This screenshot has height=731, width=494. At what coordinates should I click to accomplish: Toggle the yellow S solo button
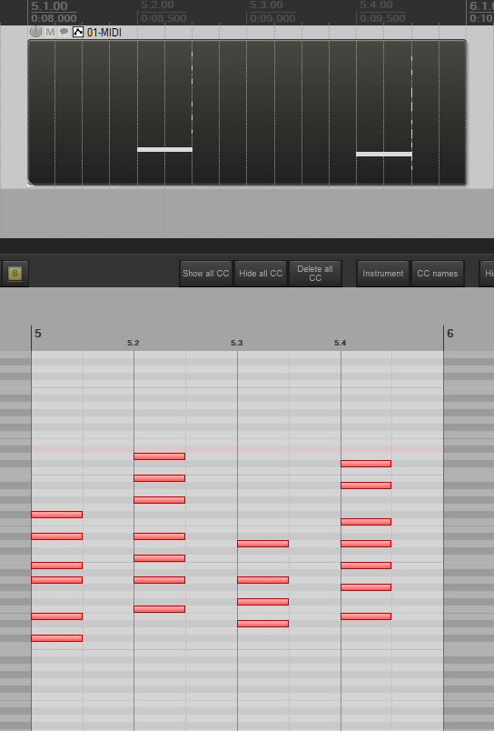[x=15, y=273]
